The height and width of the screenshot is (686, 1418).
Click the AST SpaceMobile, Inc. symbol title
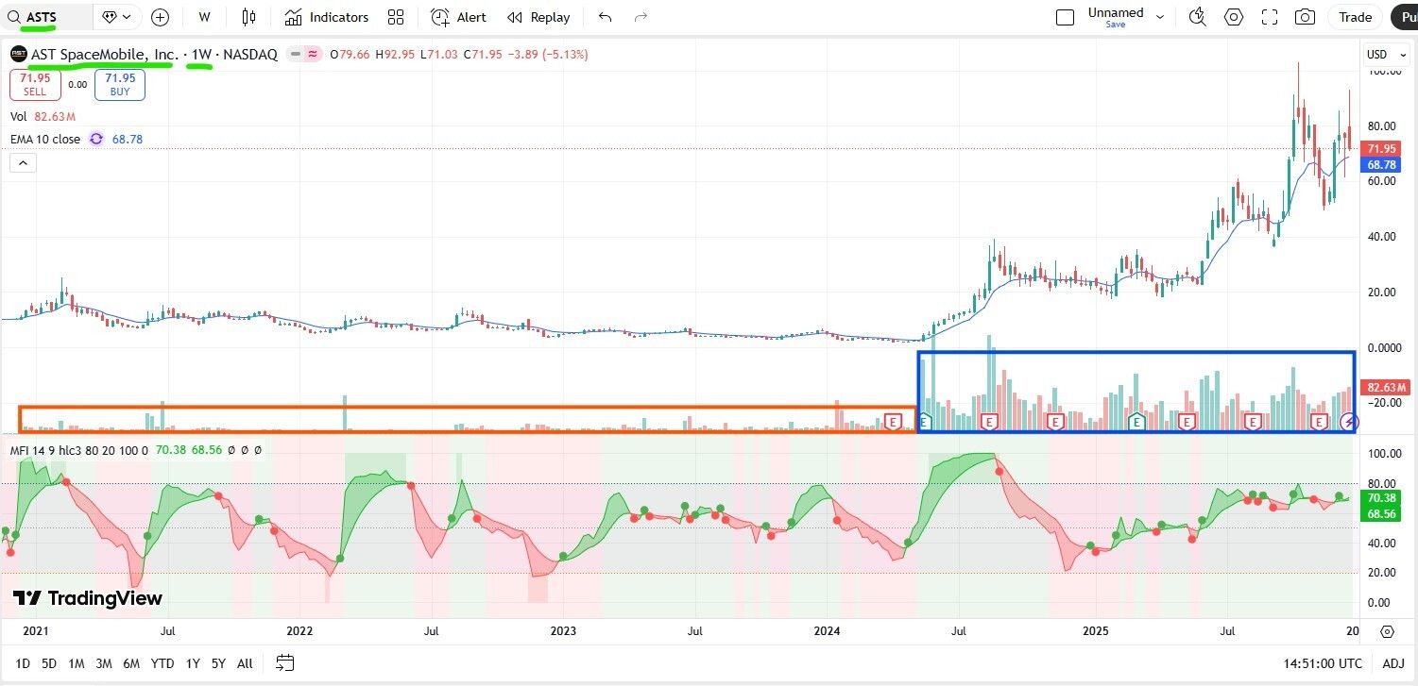coord(104,55)
